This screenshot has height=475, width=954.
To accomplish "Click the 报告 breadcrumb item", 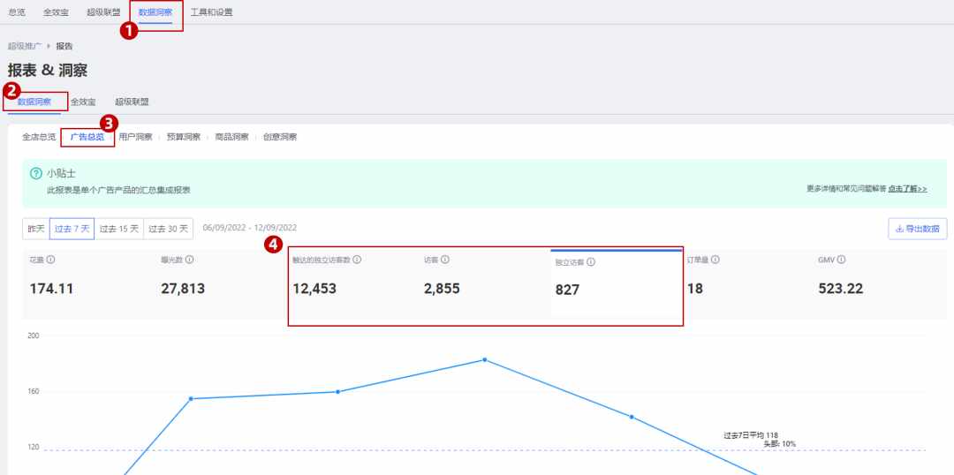I will coord(64,46).
